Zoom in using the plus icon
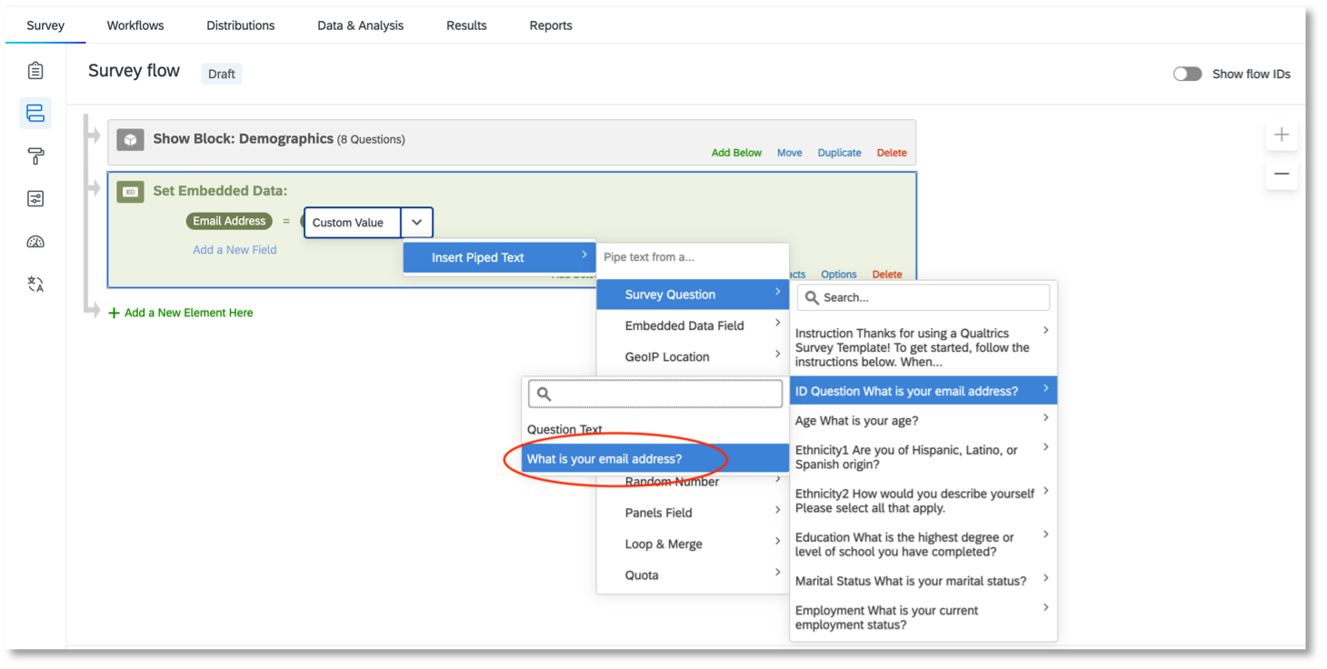The width and height of the screenshot is (1327, 669). [1282, 134]
